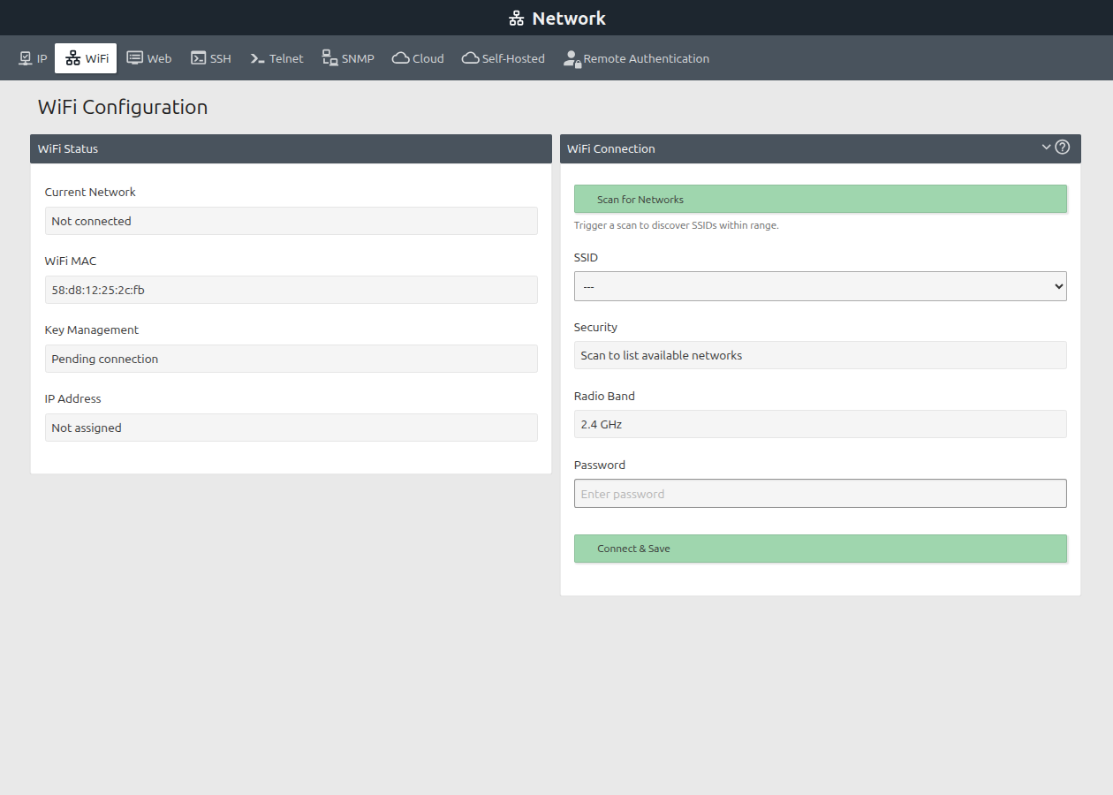Open the SSH tab
Viewport: 1113px width, 795px height.
211,58
